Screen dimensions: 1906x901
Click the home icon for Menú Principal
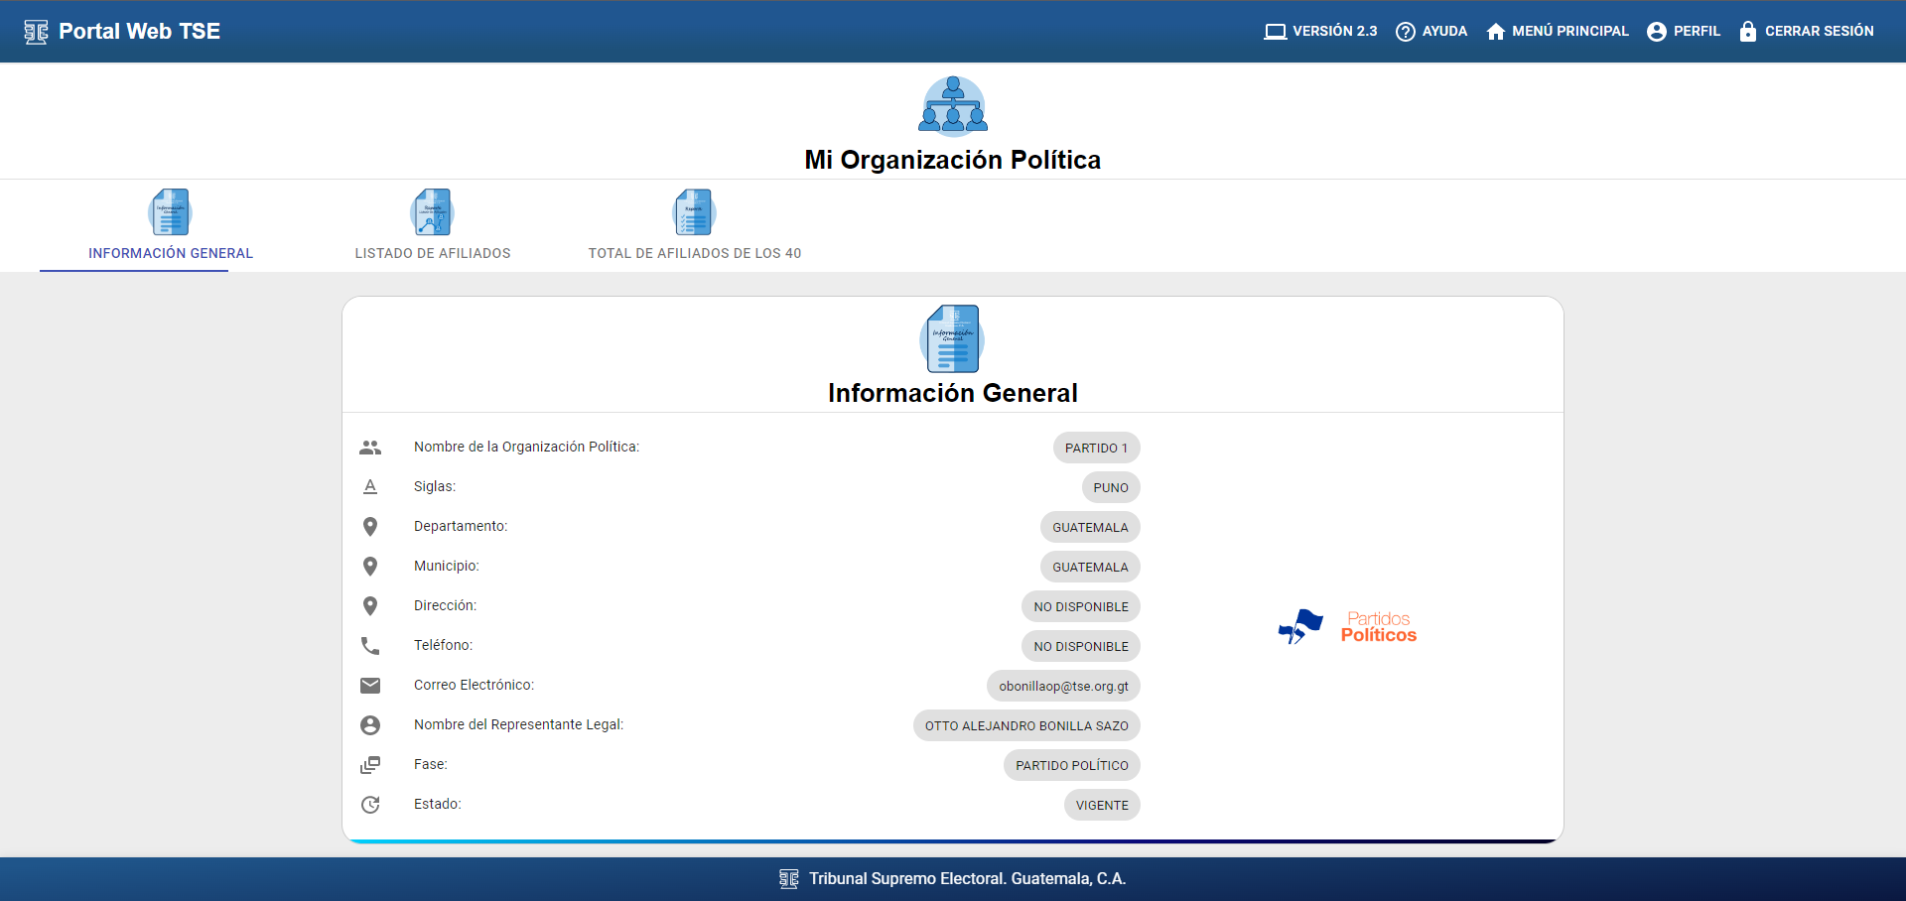tap(1495, 32)
